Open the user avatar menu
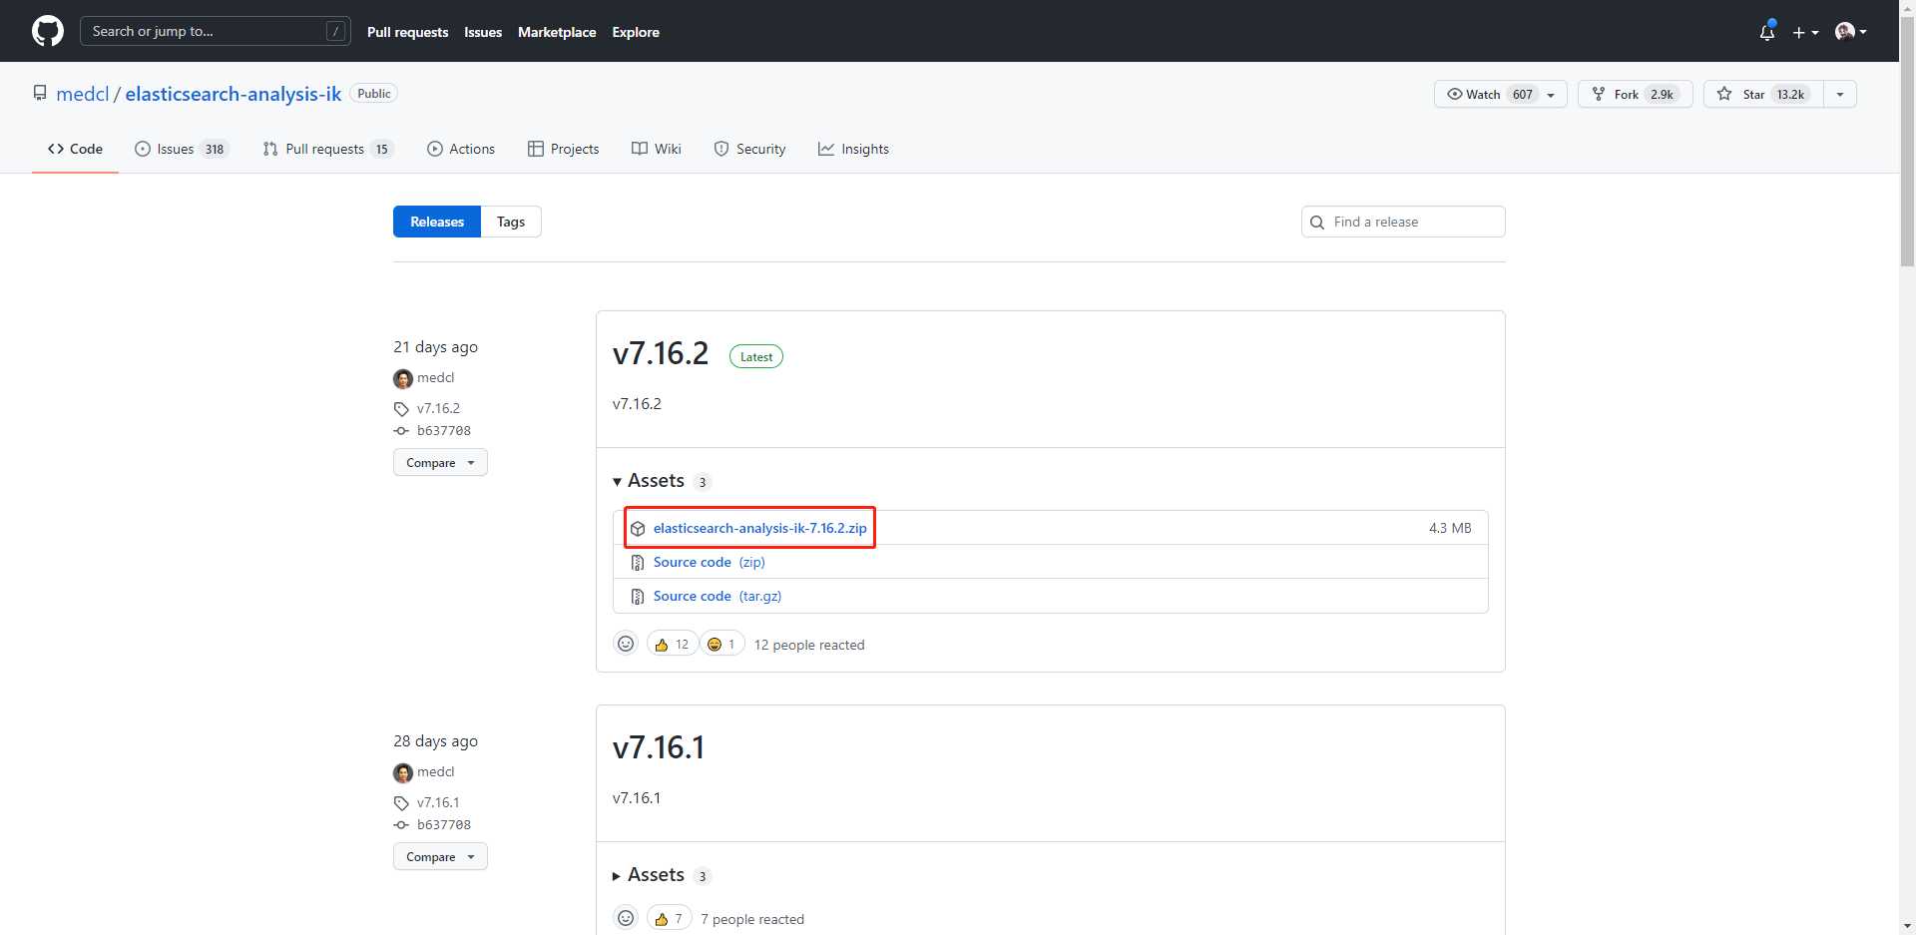 1850,32
